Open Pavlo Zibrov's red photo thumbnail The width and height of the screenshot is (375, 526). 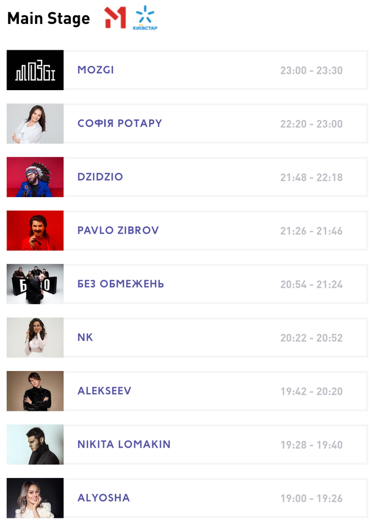pos(35,231)
